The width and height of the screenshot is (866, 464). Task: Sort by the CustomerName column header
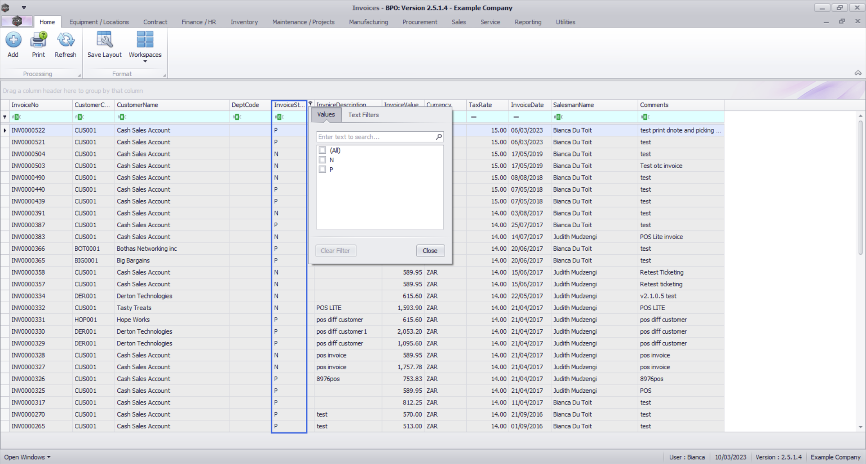172,105
